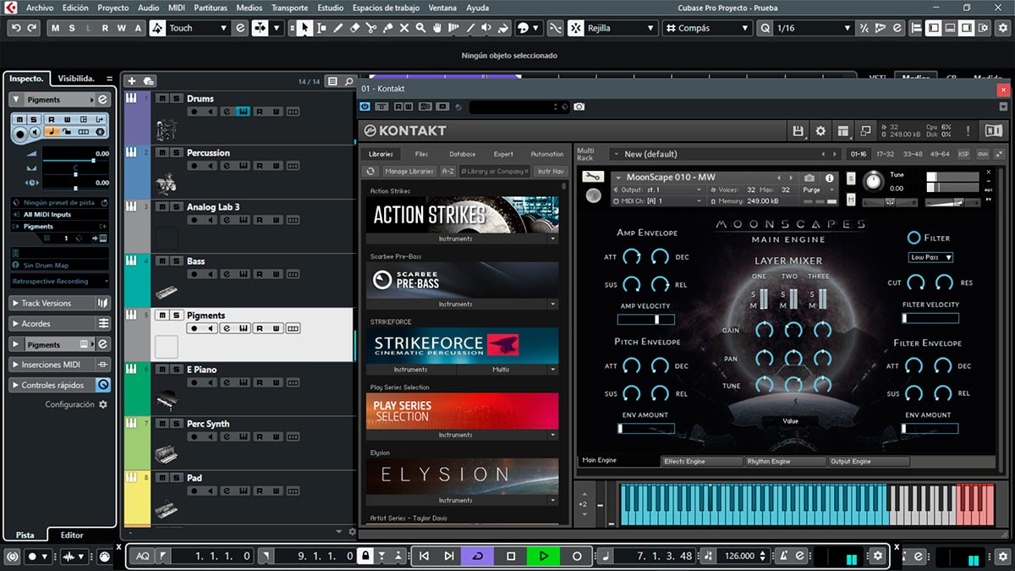
Task: Click the MoonScape info icon
Action: 830,178
